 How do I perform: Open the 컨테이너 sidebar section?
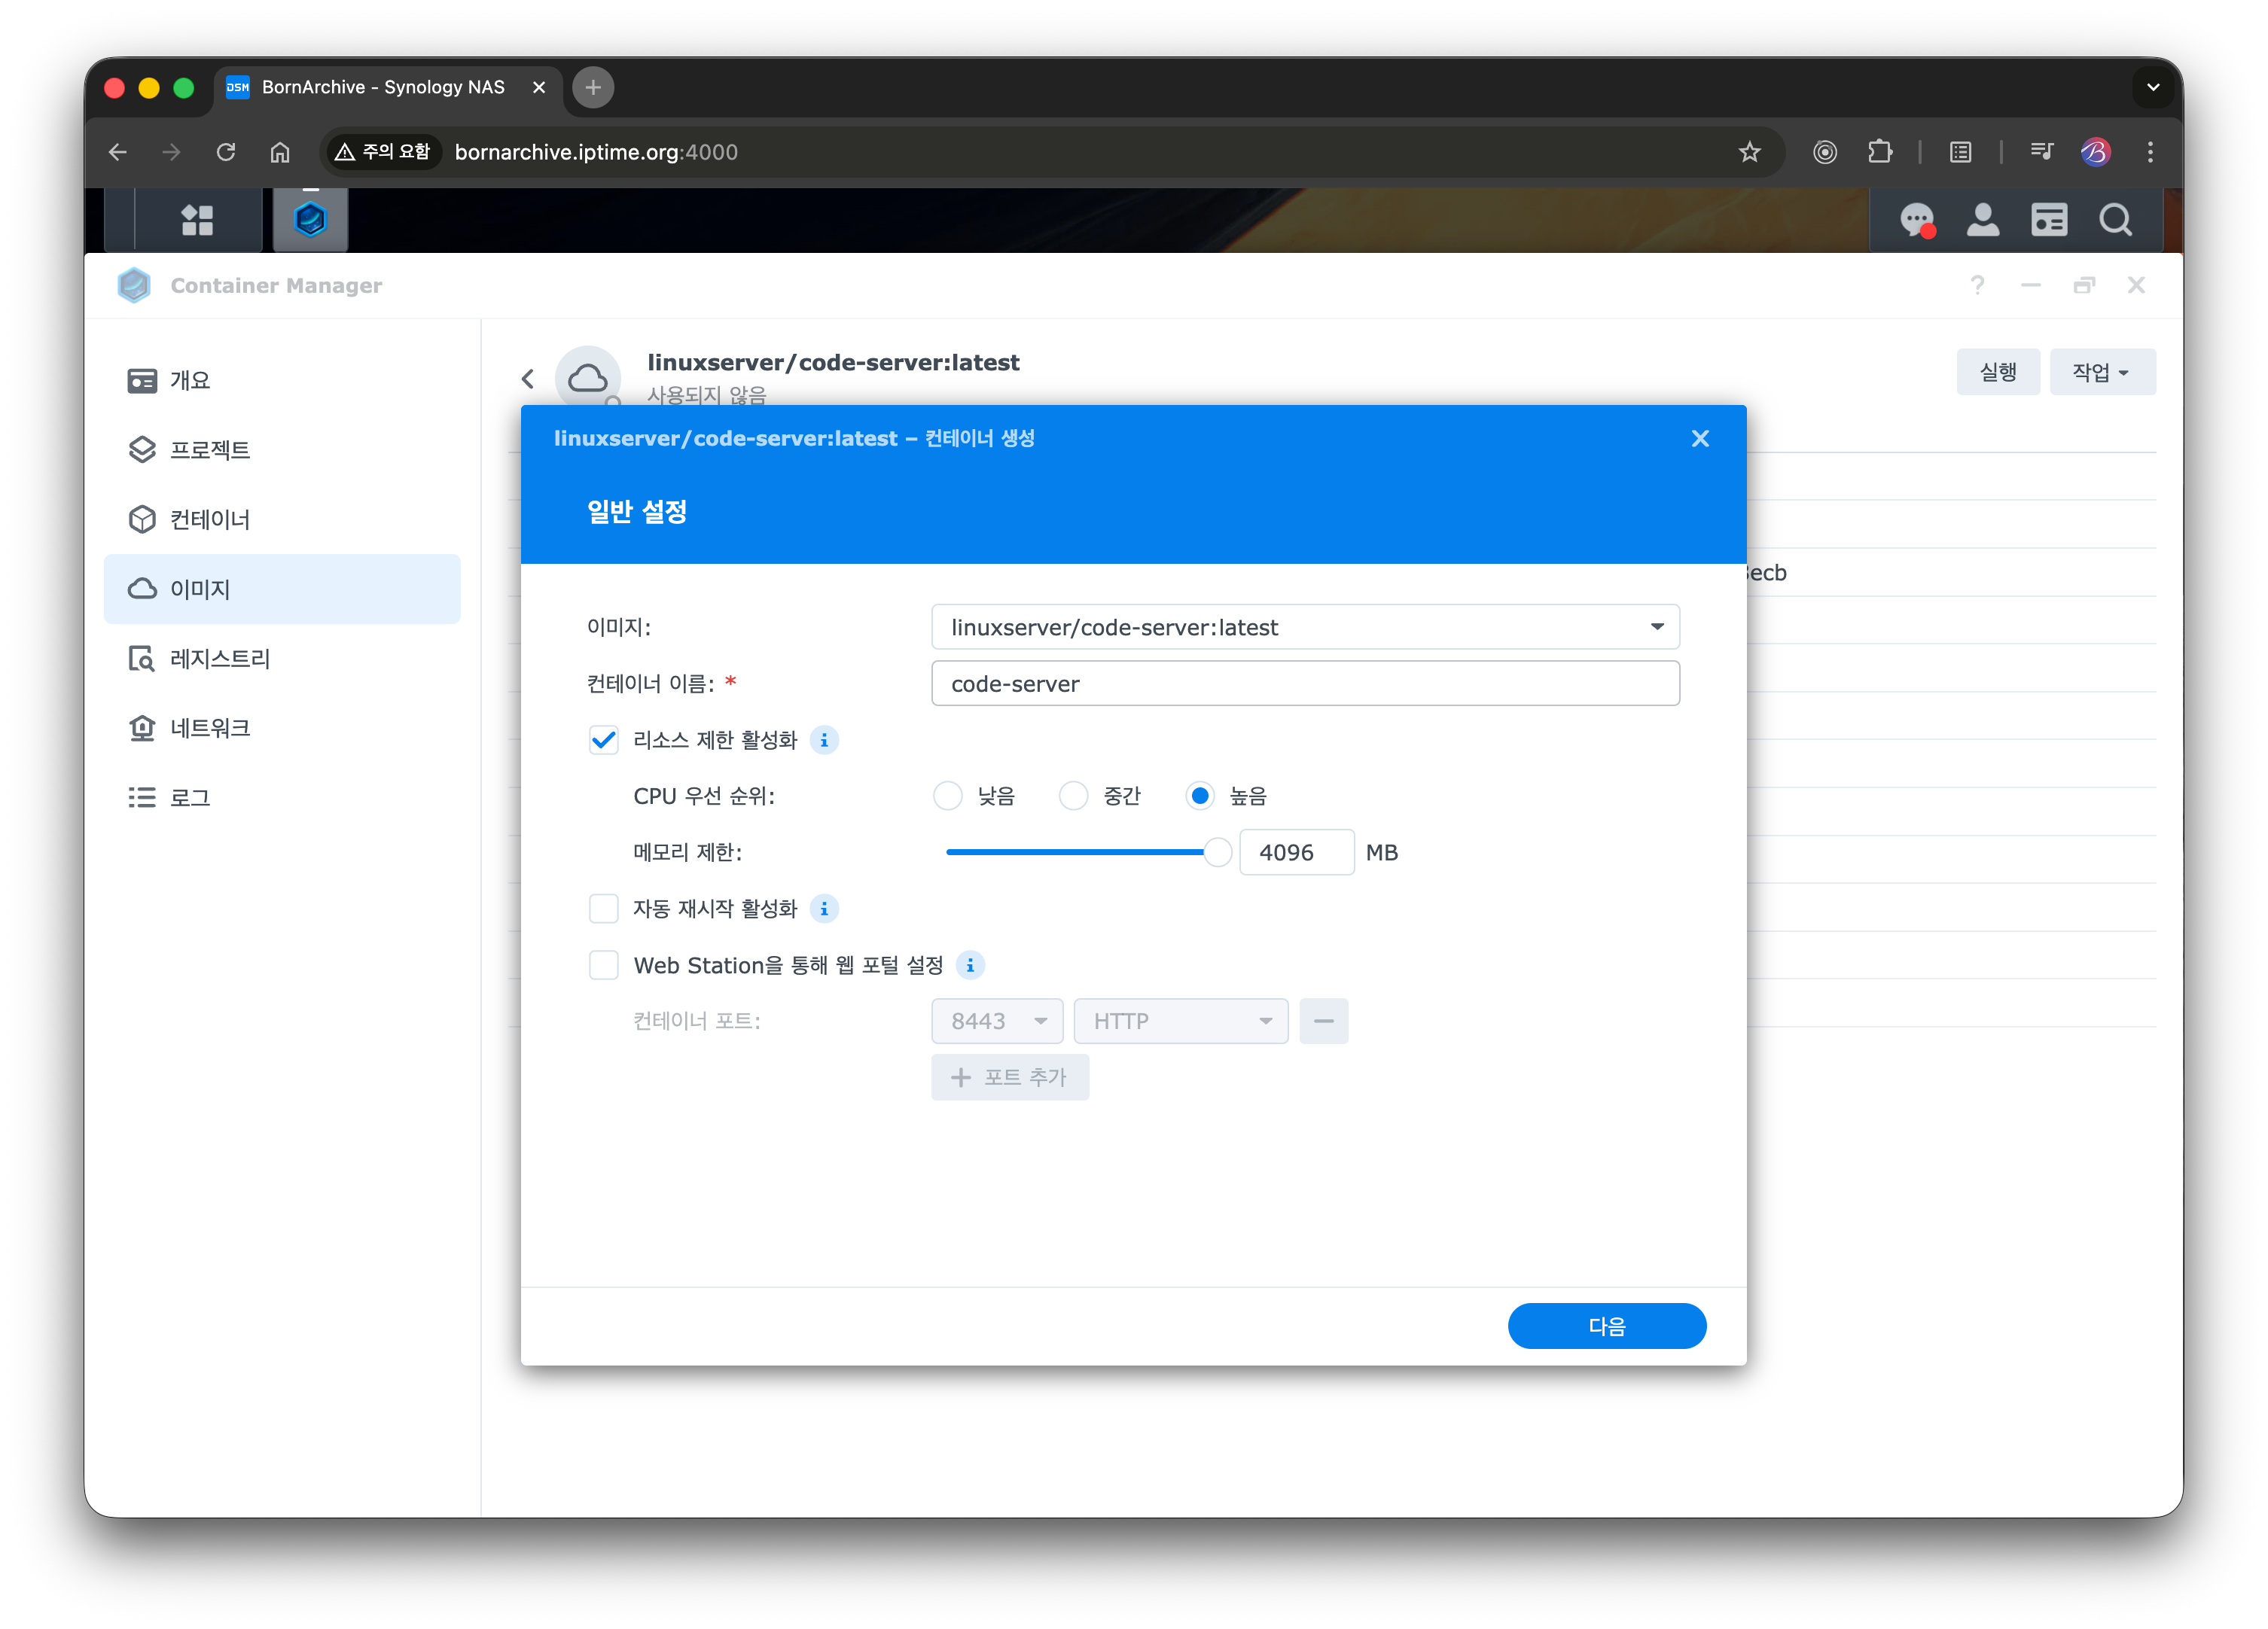[210, 520]
